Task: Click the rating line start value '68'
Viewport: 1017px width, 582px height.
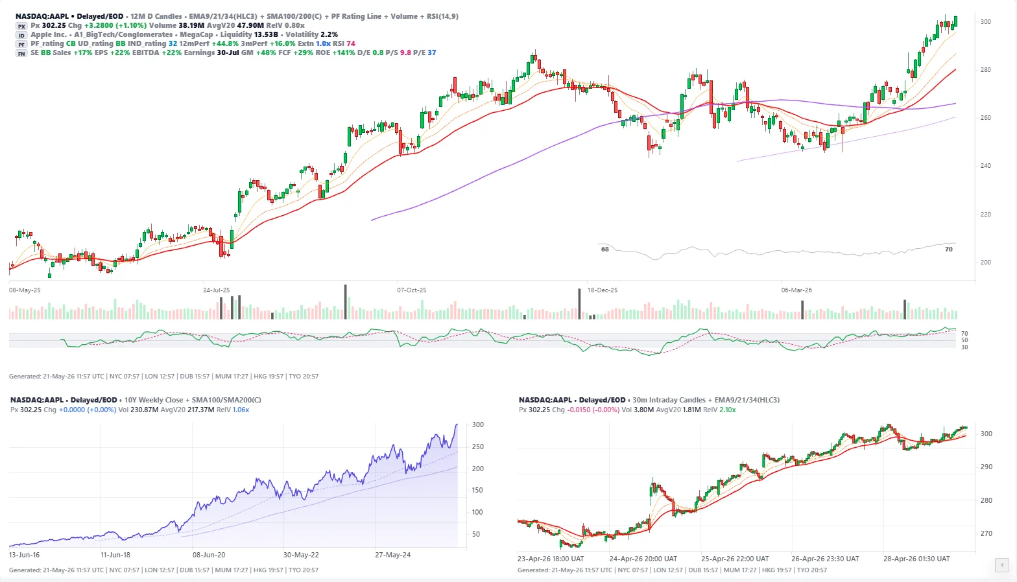Action: click(x=605, y=249)
